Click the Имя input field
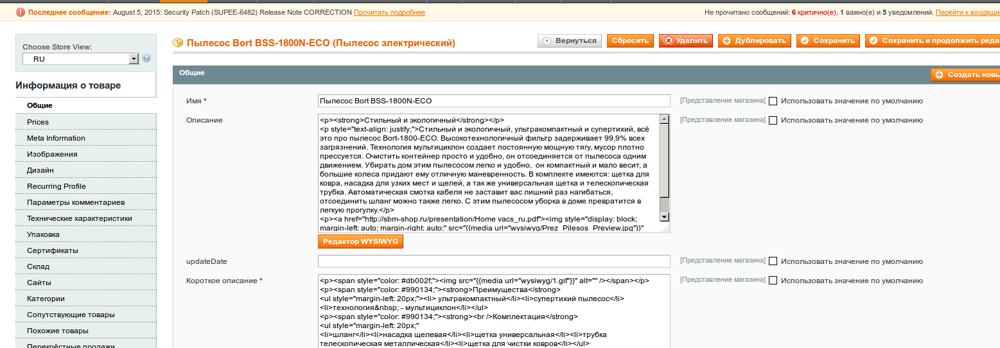 pyautogui.click(x=494, y=101)
